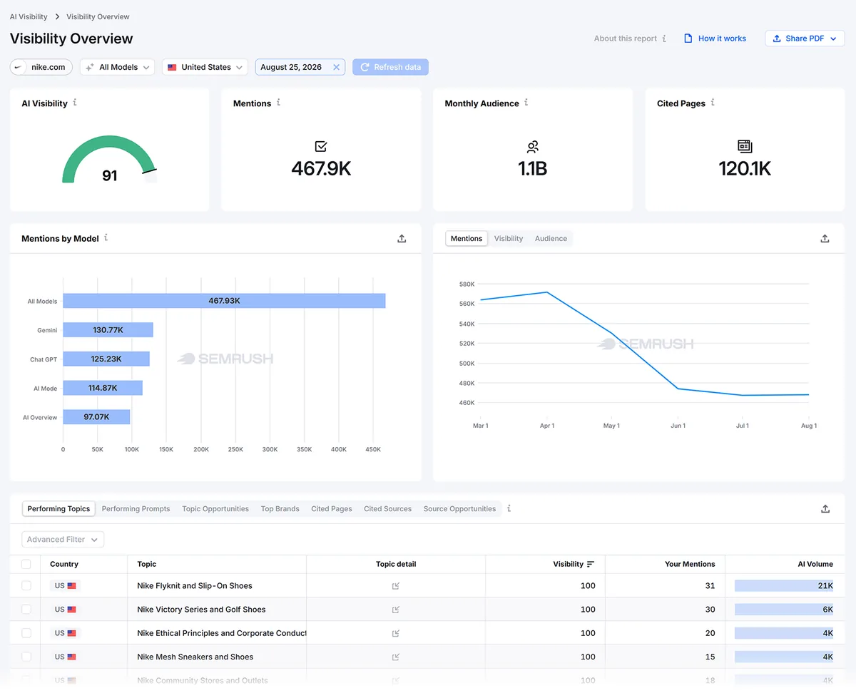
Task: Click the Topic column header
Action: pos(147,564)
